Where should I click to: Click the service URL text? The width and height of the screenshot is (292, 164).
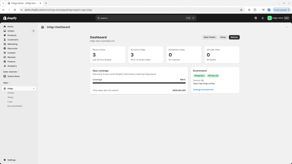coord(204,83)
